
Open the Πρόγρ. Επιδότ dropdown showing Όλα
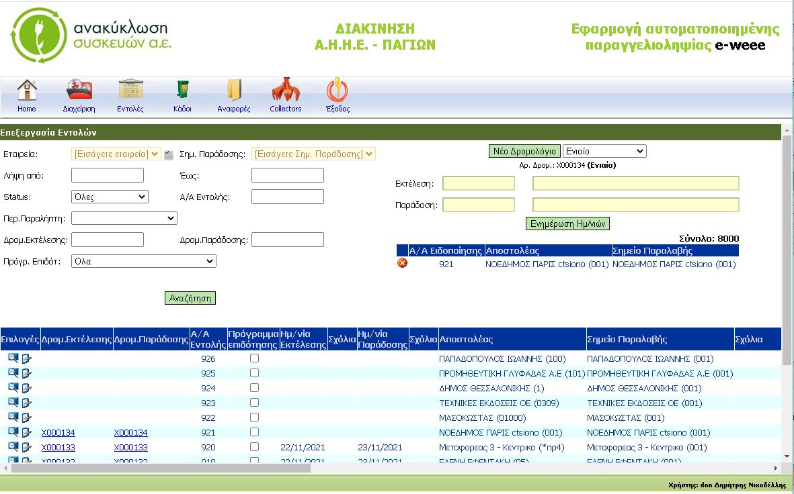[x=144, y=261]
